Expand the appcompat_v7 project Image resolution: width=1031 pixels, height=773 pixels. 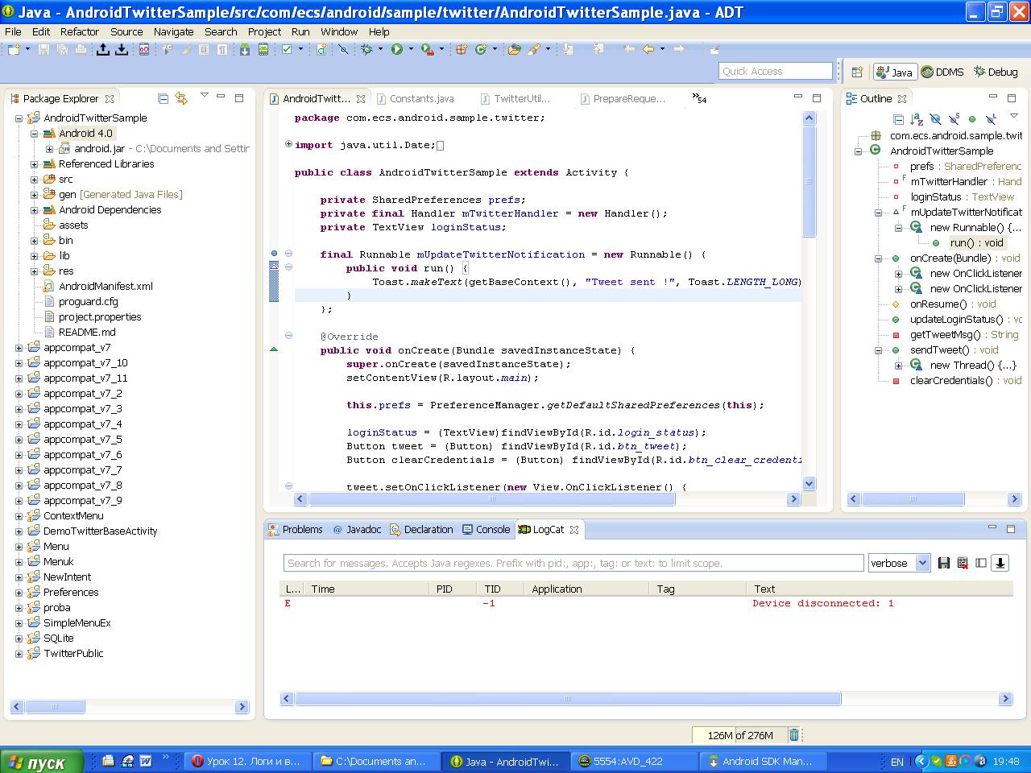coord(19,348)
